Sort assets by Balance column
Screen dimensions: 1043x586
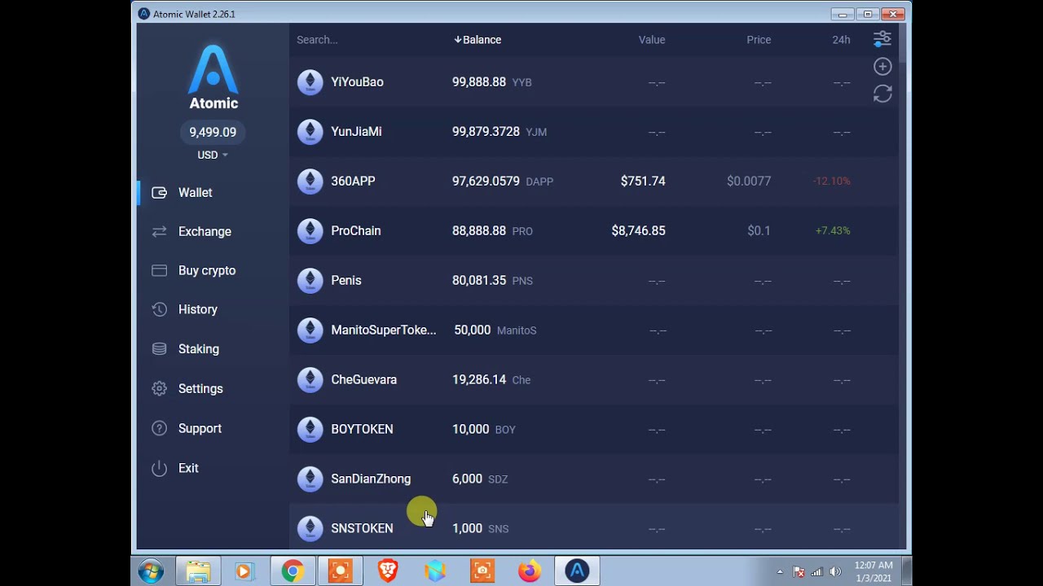point(477,40)
